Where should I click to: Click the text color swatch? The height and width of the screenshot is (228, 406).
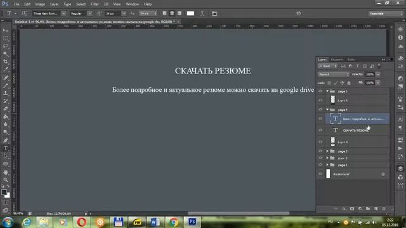pyautogui.click(x=190, y=13)
